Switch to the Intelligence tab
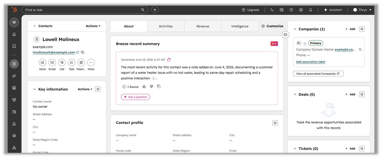 240,26
